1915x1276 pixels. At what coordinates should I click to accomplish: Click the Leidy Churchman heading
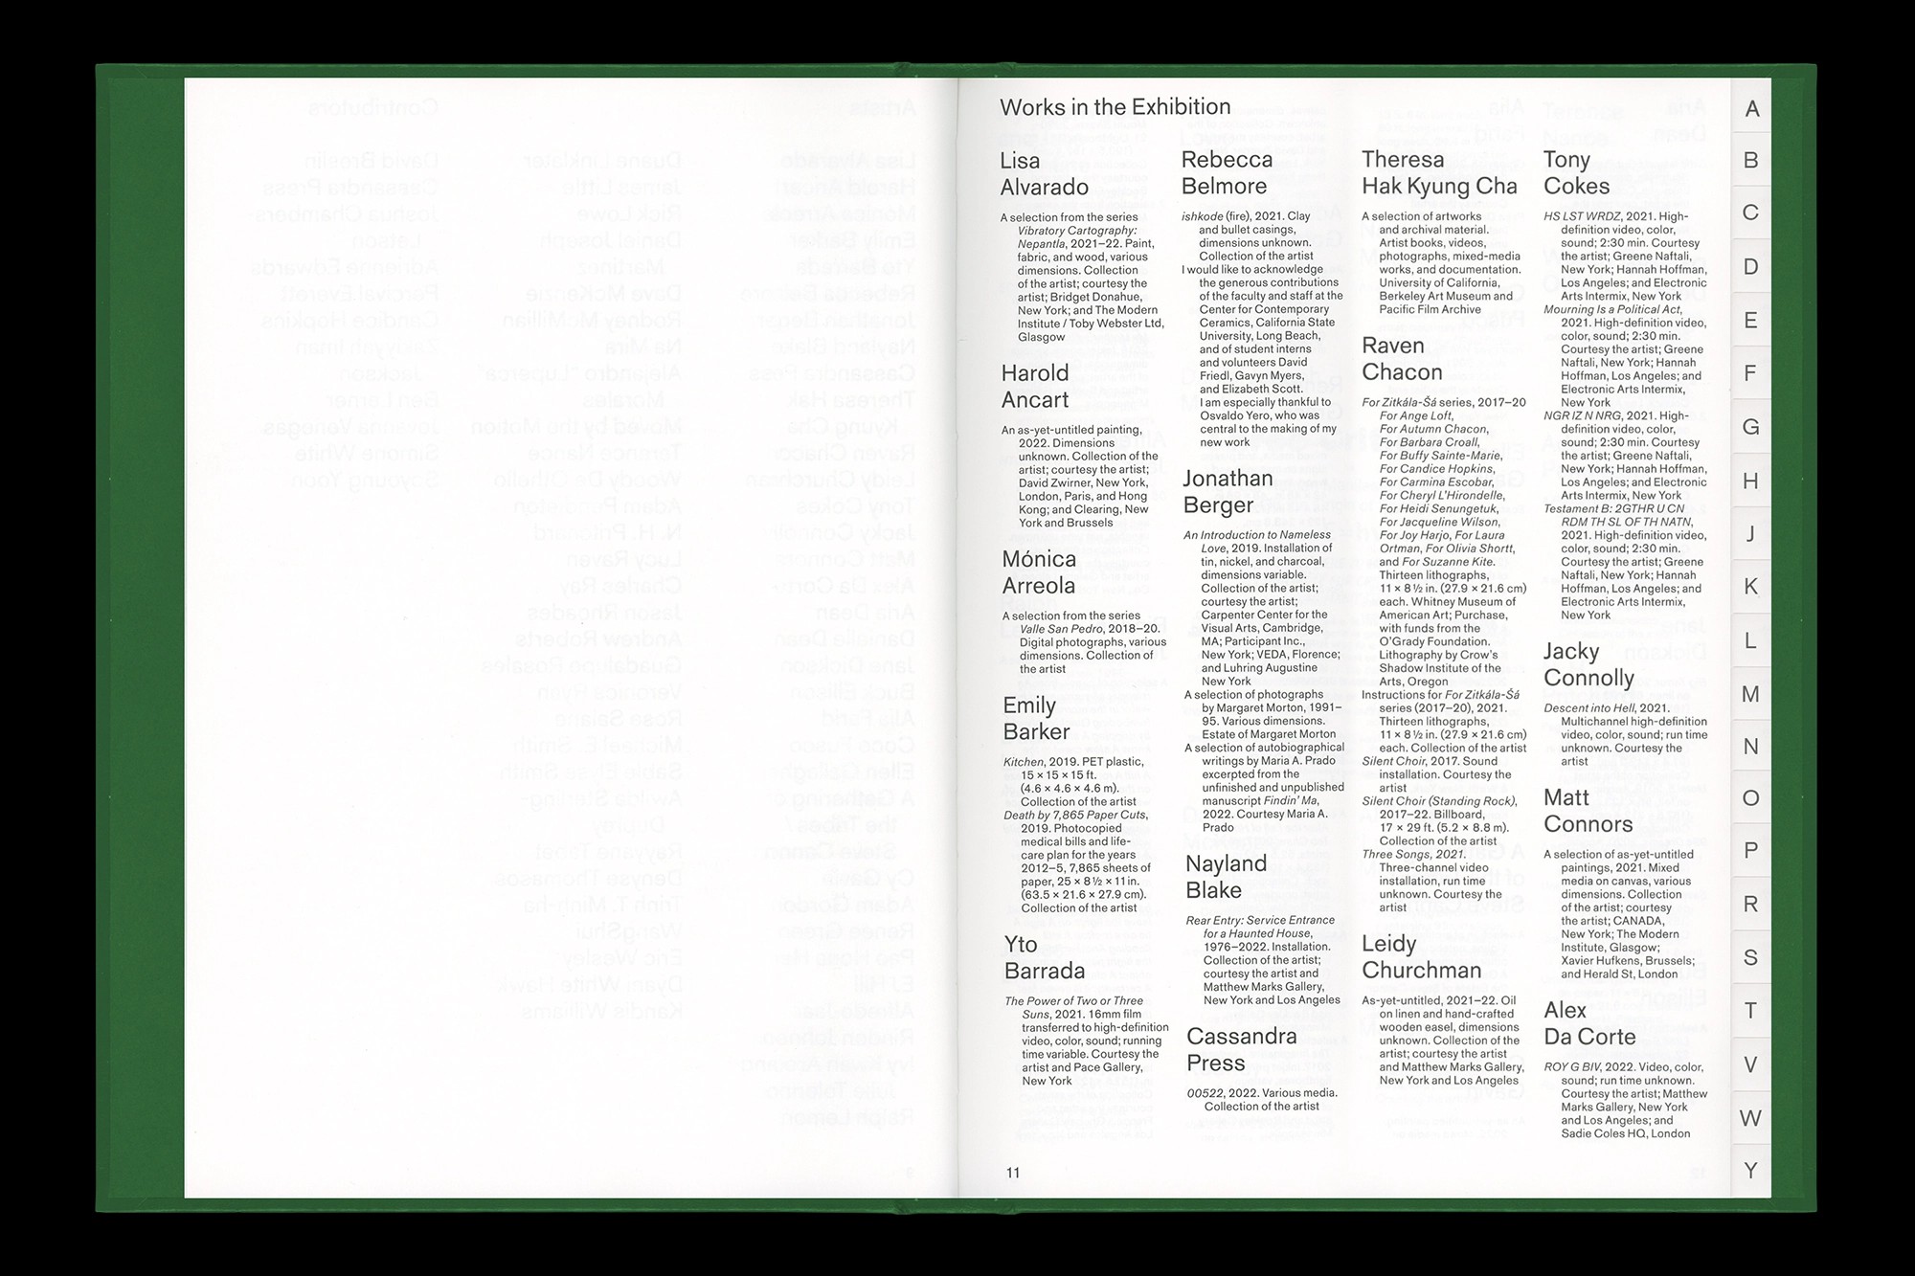click(x=1422, y=956)
